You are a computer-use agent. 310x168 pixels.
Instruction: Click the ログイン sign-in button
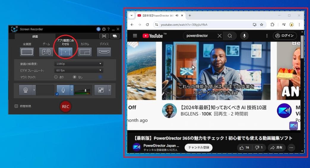tap(285, 36)
